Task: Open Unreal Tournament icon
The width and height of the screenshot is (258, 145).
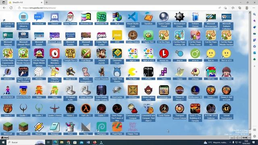Action: (227, 108)
